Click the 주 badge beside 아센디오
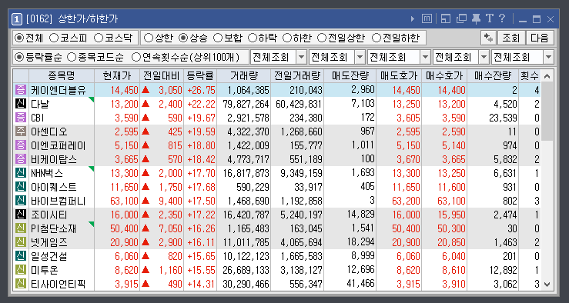569x303 pixels. click(x=21, y=132)
